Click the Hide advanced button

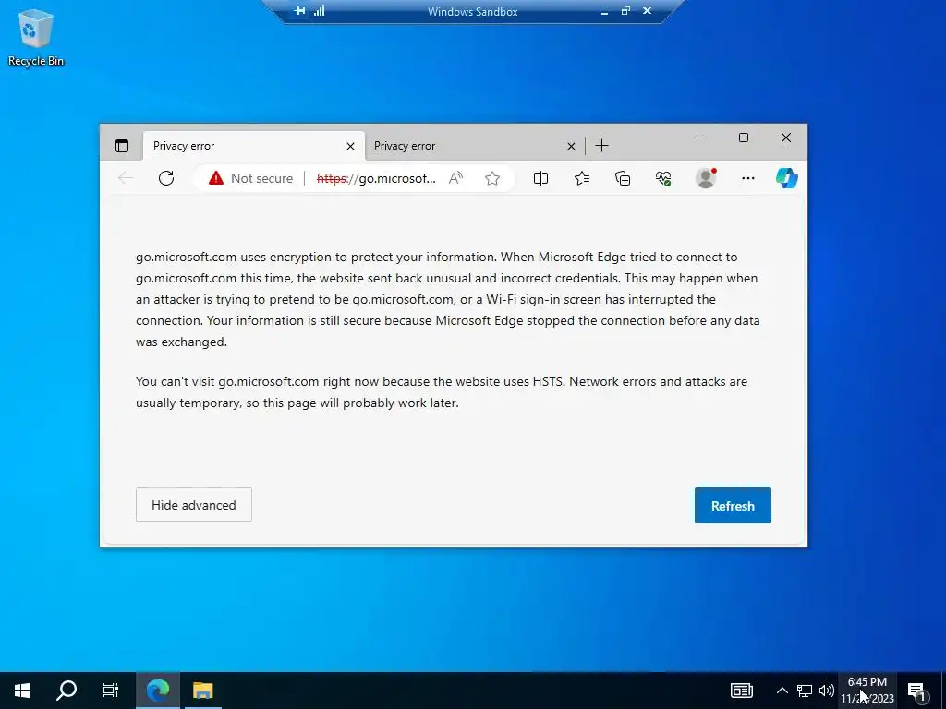pos(194,505)
